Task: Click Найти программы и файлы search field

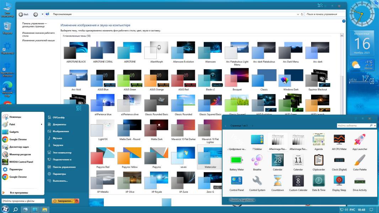Action: (23, 201)
